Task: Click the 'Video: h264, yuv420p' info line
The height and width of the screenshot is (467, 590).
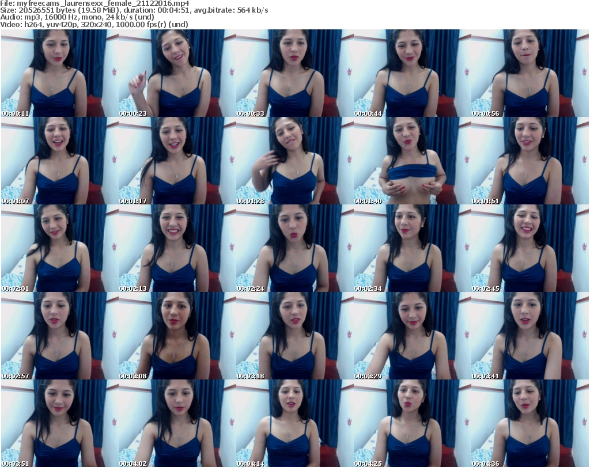Action: [94, 24]
